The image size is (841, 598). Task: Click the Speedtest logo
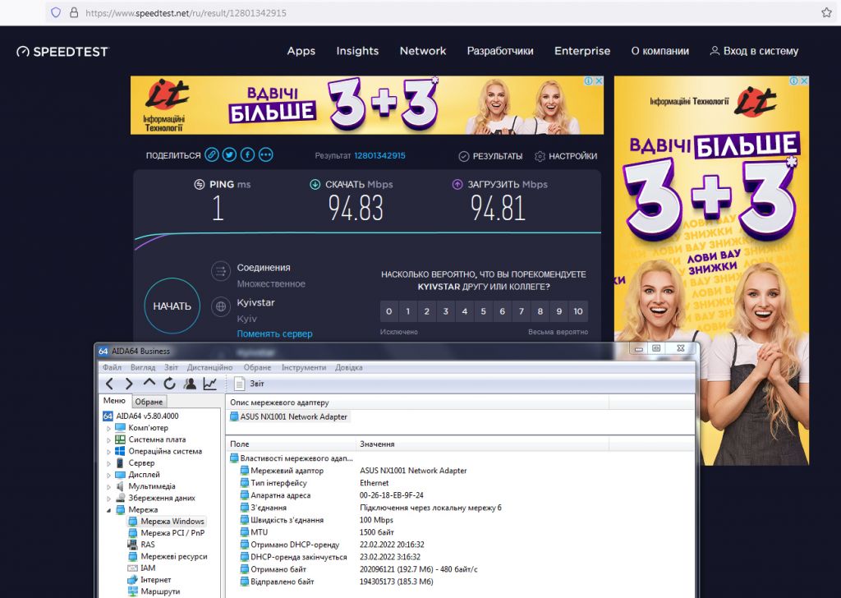62,52
